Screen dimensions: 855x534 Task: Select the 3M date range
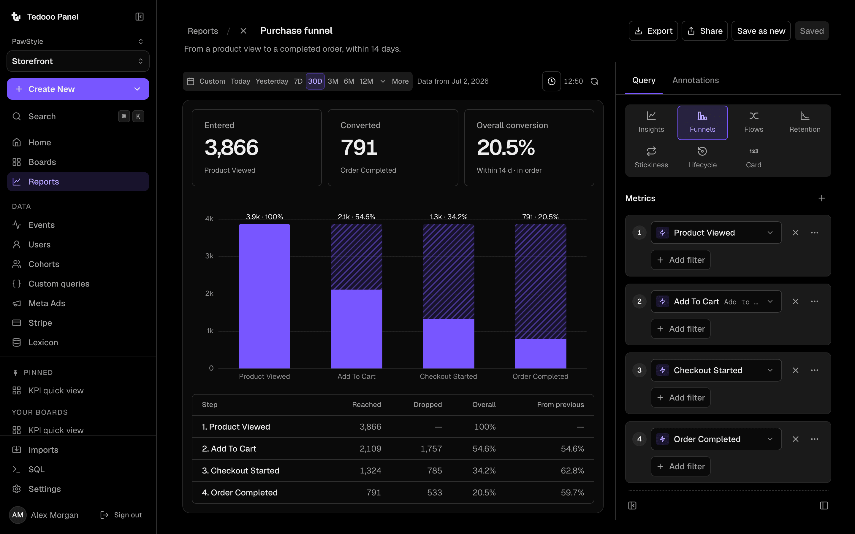(333, 81)
